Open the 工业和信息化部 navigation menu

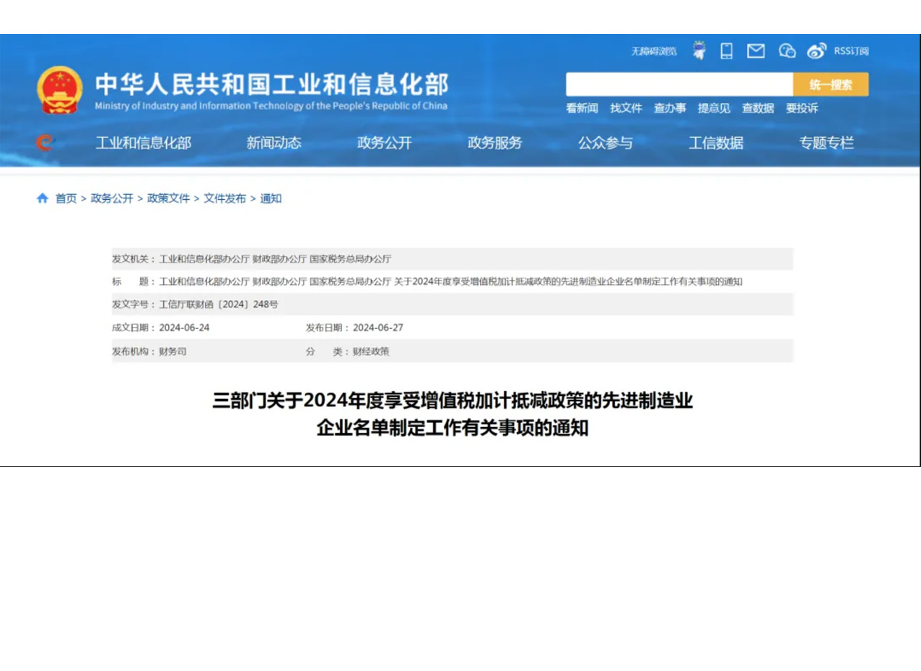[x=143, y=143]
